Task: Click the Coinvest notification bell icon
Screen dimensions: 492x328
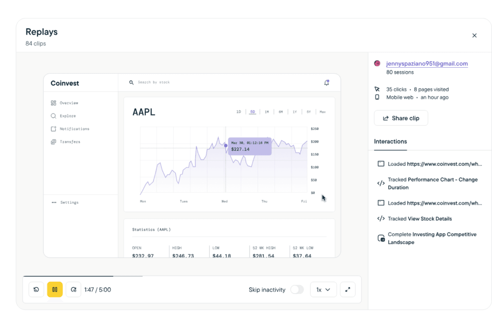Action: coord(326,83)
